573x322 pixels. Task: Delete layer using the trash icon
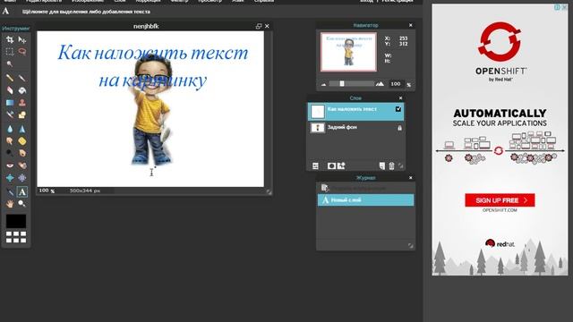391,166
